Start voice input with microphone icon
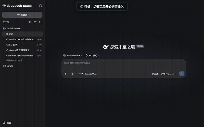204x127 pixels. [65, 74]
